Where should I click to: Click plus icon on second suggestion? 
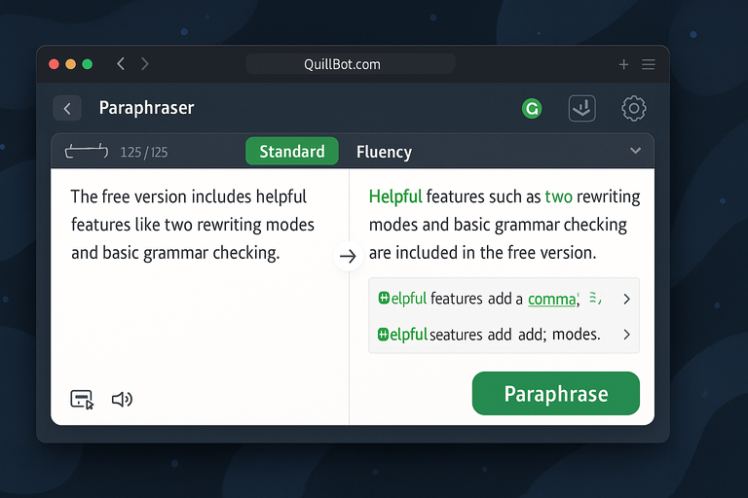click(383, 334)
